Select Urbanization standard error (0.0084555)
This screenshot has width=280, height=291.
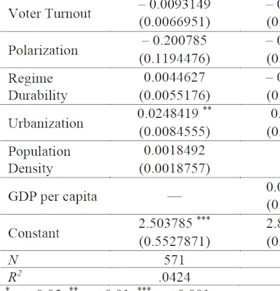click(175, 132)
